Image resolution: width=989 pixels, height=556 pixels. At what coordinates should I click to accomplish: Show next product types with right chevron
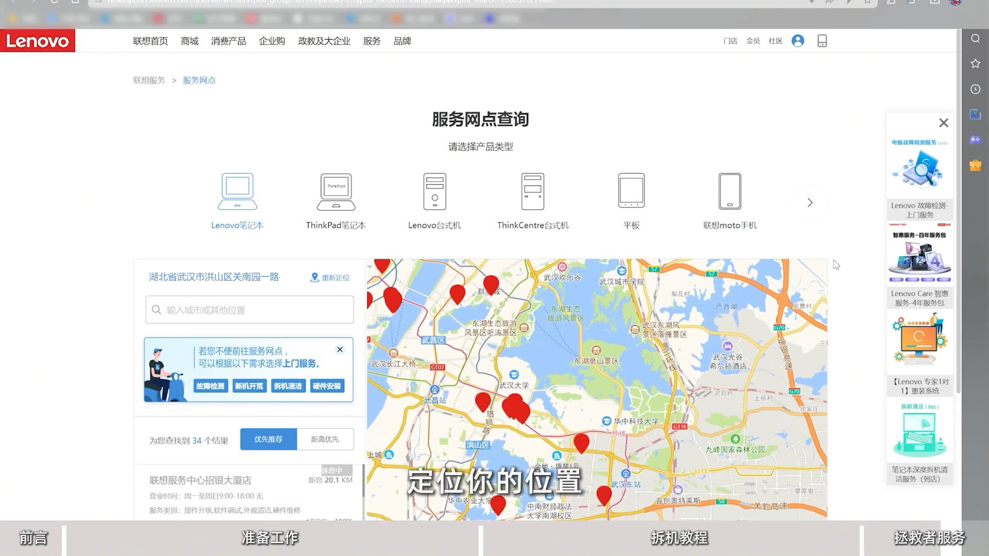(810, 203)
